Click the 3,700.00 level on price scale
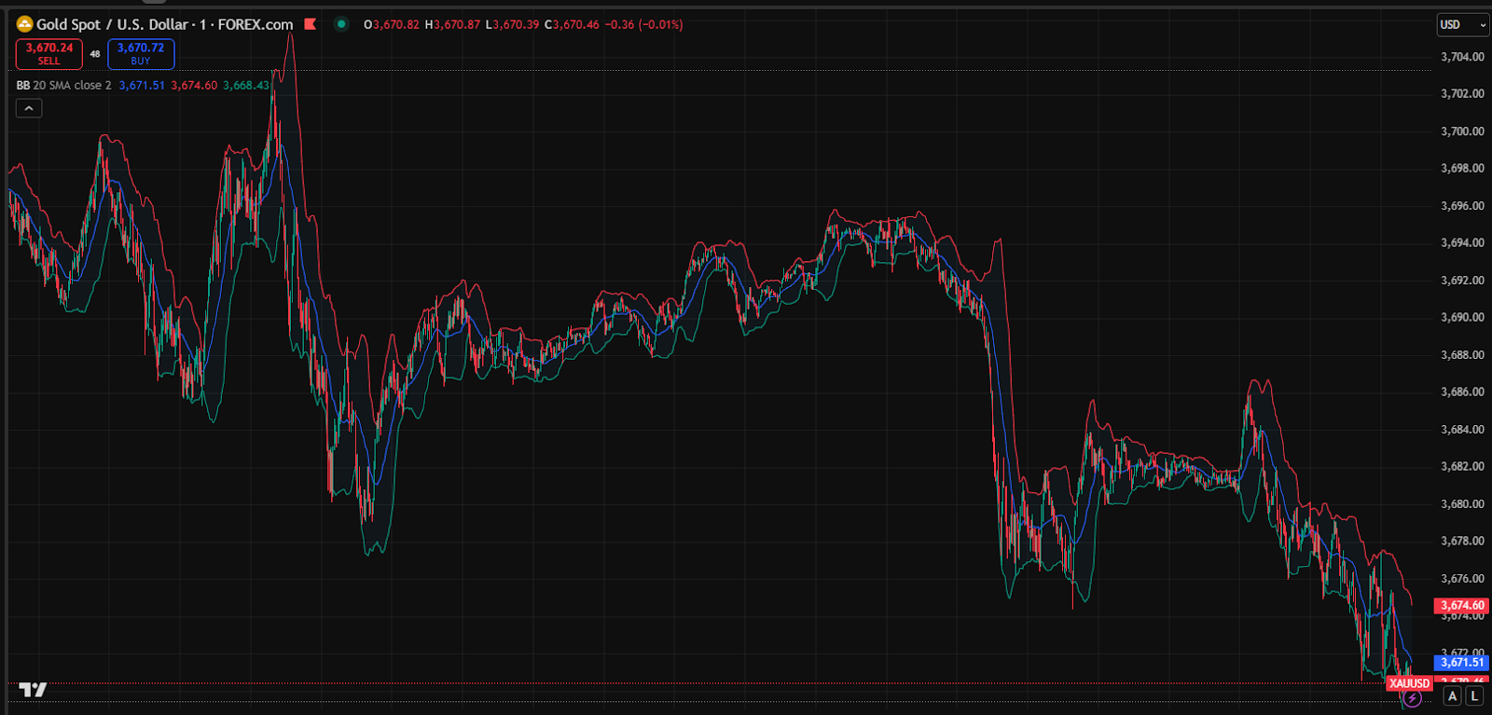The width and height of the screenshot is (1492, 715). pos(1462,131)
